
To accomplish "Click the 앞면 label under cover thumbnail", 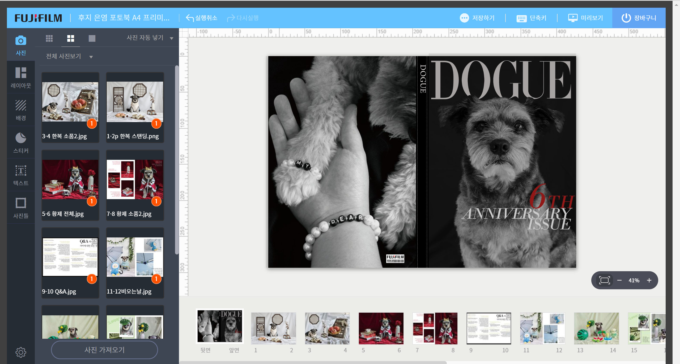I will click(x=234, y=350).
